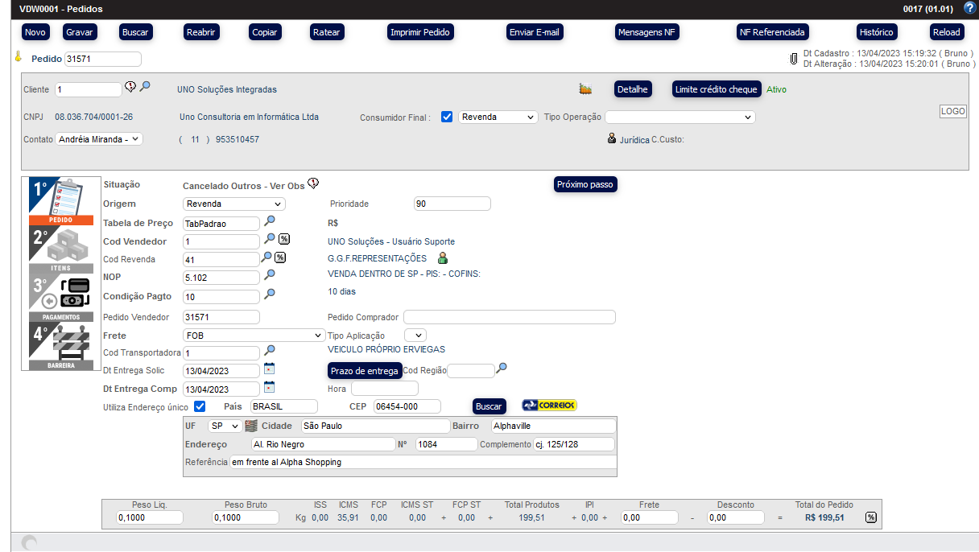This screenshot has width=979, height=552.
Task: Open the client search magnifier icon
Action: coord(145,87)
